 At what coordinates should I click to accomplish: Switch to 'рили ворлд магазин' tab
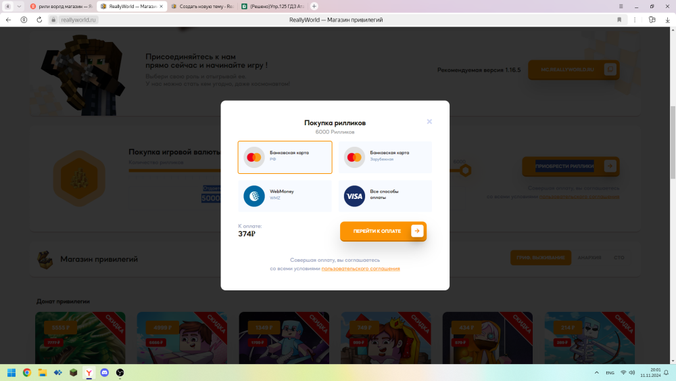point(62,7)
